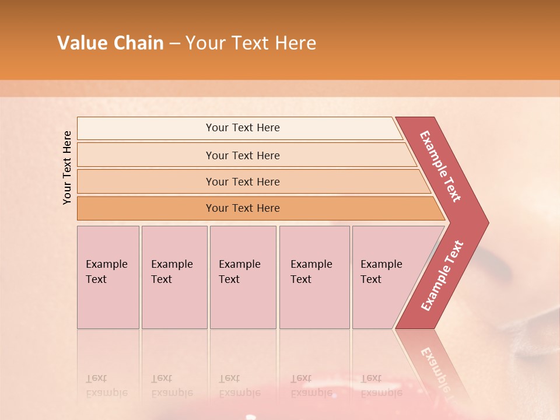Click lower red arrow segment labeled "Example Text"
This screenshot has width=560, height=420.
click(442, 276)
